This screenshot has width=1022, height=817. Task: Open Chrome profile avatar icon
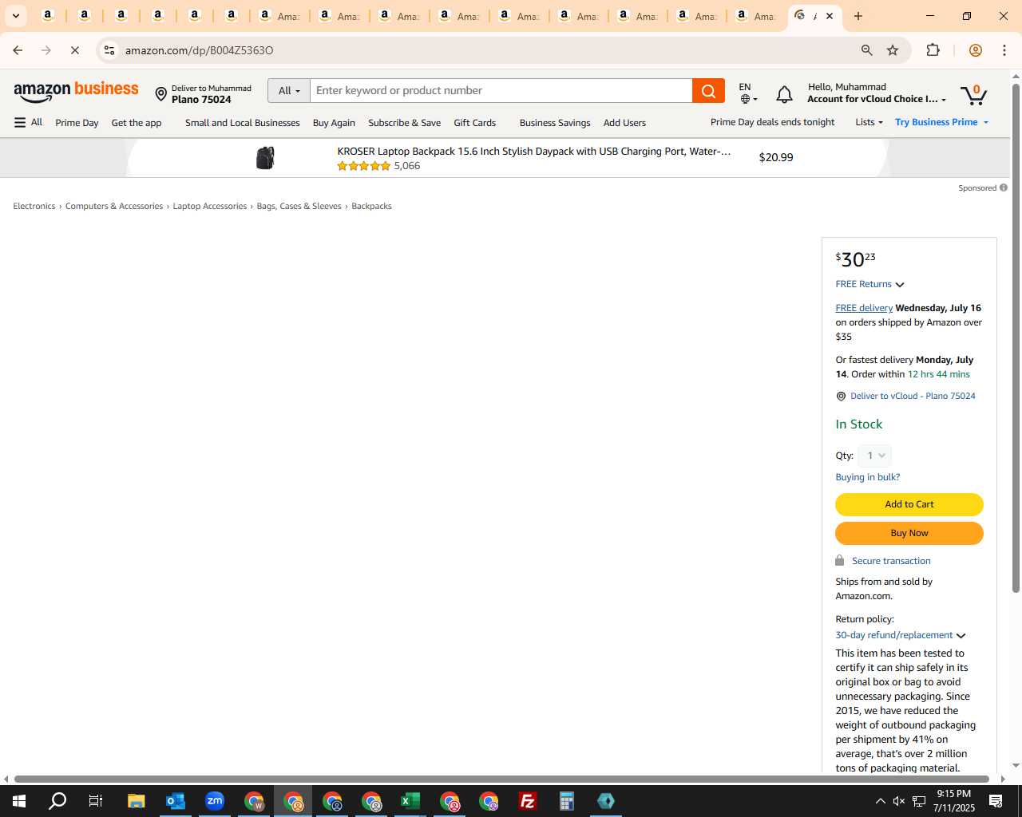[975, 50]
